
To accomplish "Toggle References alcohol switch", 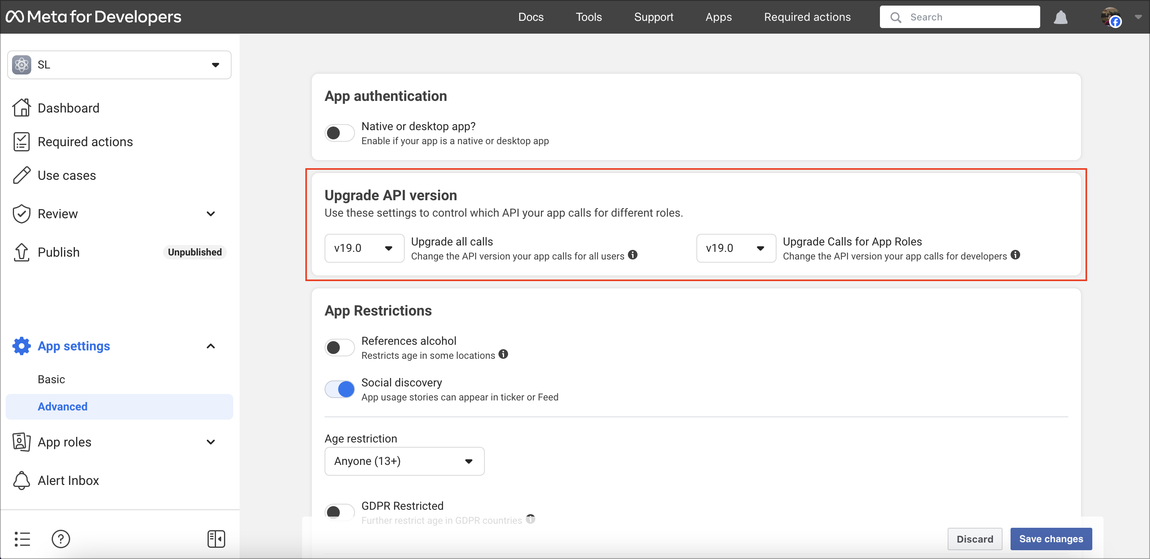I will coord(340,347).
